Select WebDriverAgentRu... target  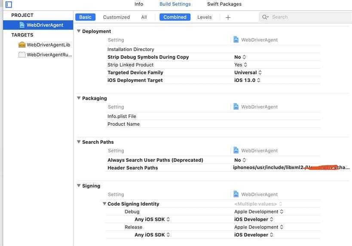[x=49, y=55]
